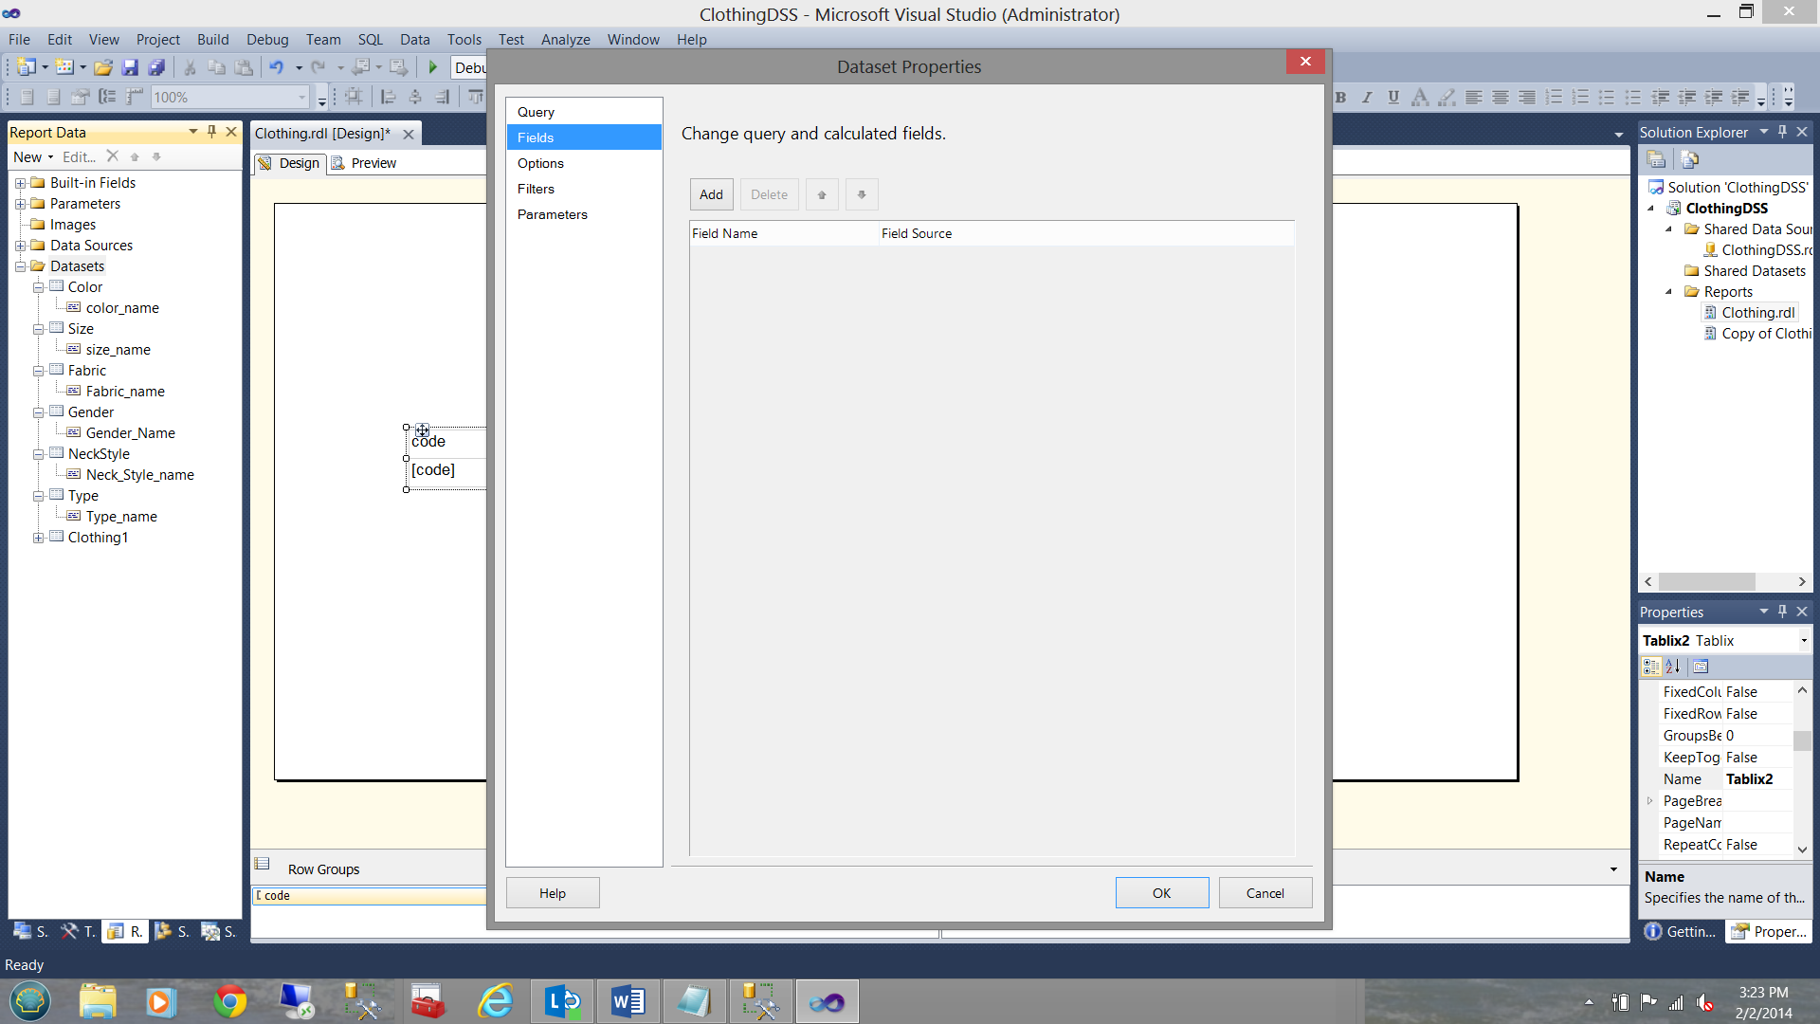The image size is (1820, 1024).
Task: Pin the Report Data panel
Action: [212, 132]
